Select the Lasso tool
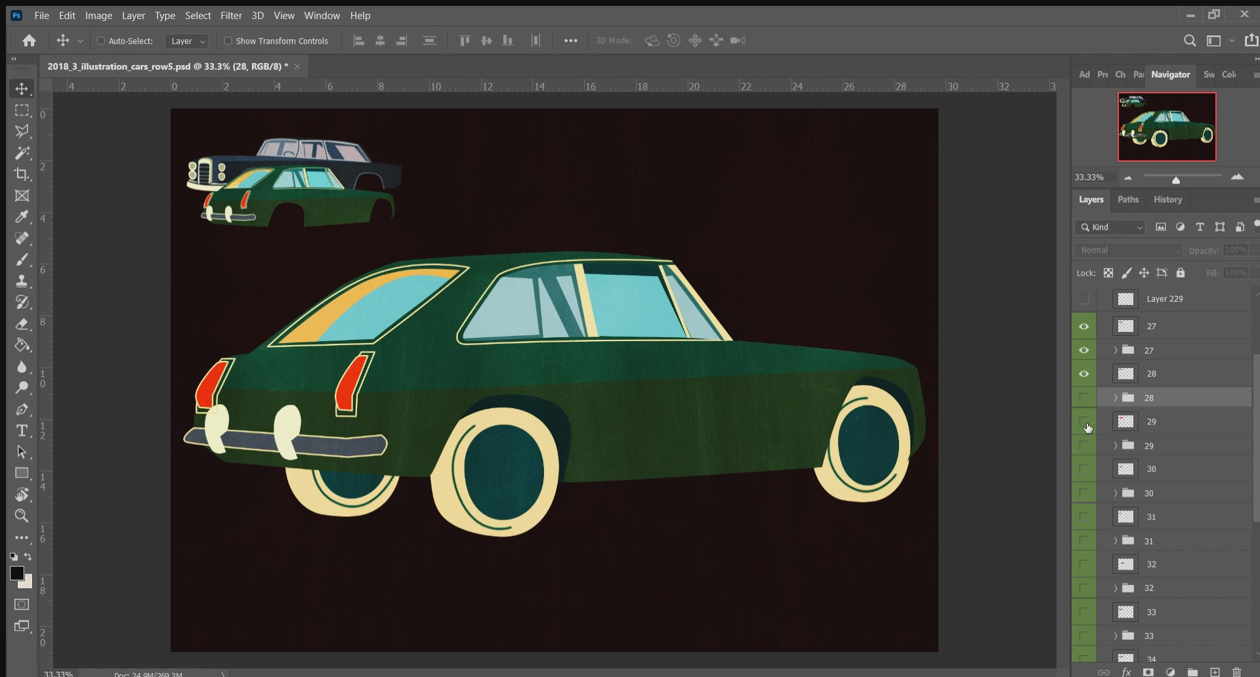The height and width of the screenshot is (677, 1260). (22, 131)
